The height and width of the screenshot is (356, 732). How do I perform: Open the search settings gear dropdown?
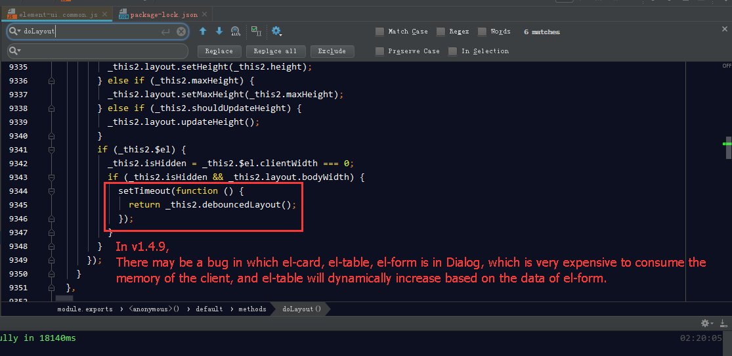(277, 32)
